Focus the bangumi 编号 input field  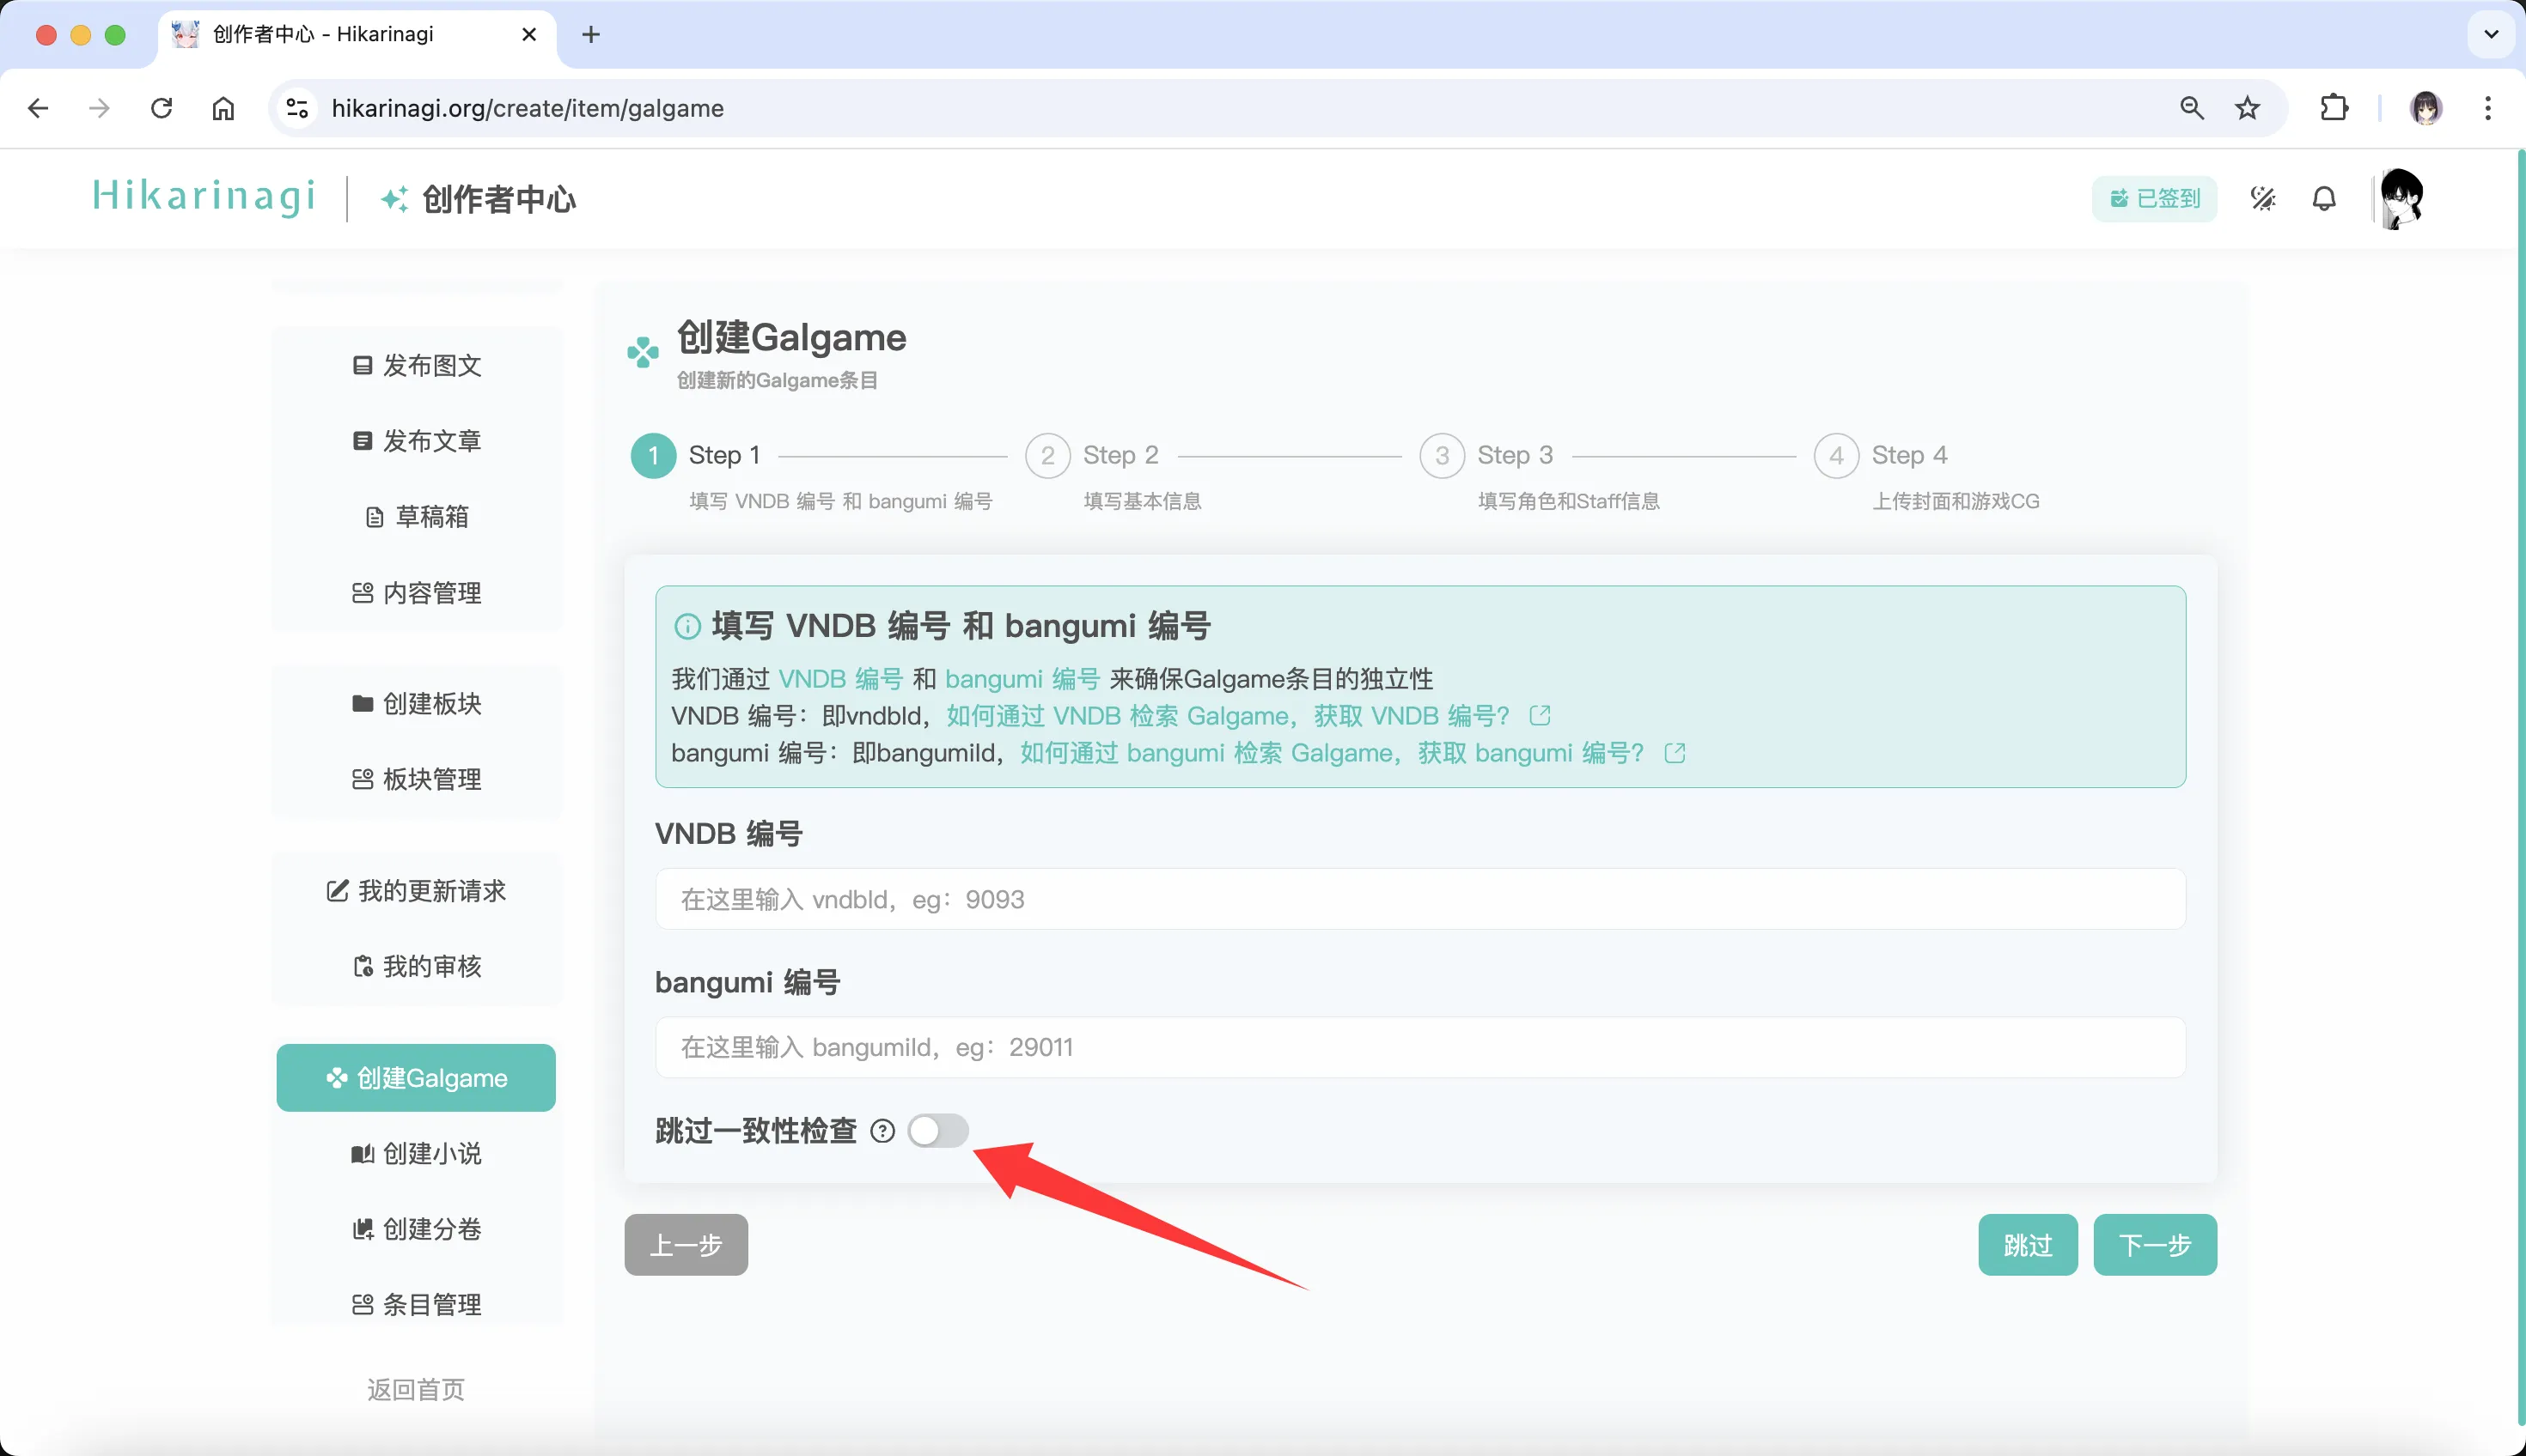point(1420,1047)
